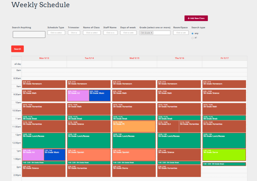The image size is (257, 181).
Task: Click Monday's all-day cell
Action: tap(44, 64)
